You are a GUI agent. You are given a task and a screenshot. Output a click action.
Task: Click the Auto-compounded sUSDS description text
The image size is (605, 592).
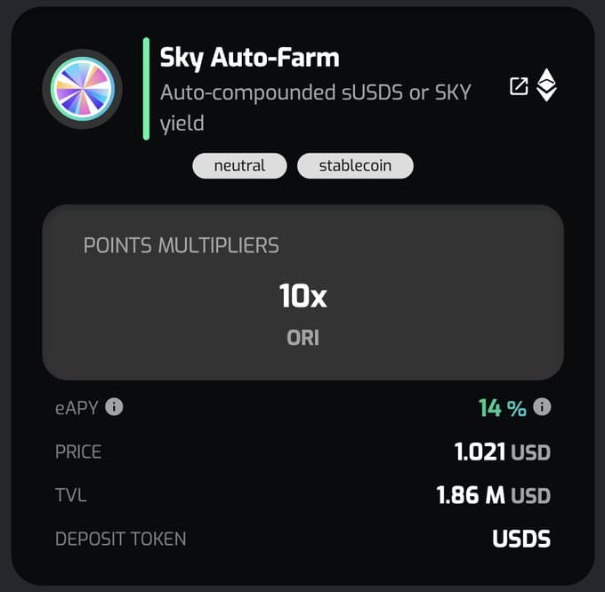[x=316, y=108]
